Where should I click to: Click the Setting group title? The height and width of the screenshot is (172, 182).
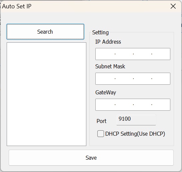tap(100, 32)
